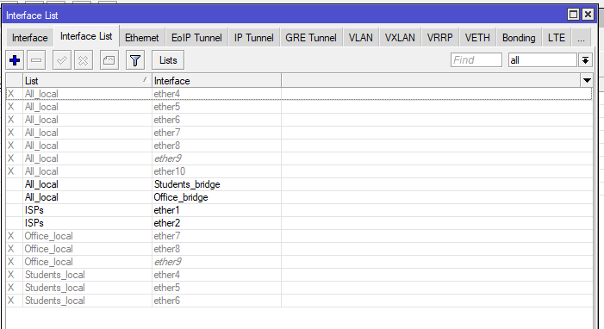Select the All_local ether4 row

pos(299,94)
